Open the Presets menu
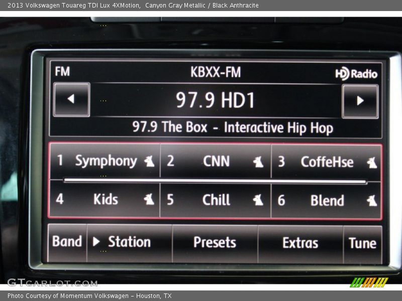This screenshot has width=402, height=301. 215,244
